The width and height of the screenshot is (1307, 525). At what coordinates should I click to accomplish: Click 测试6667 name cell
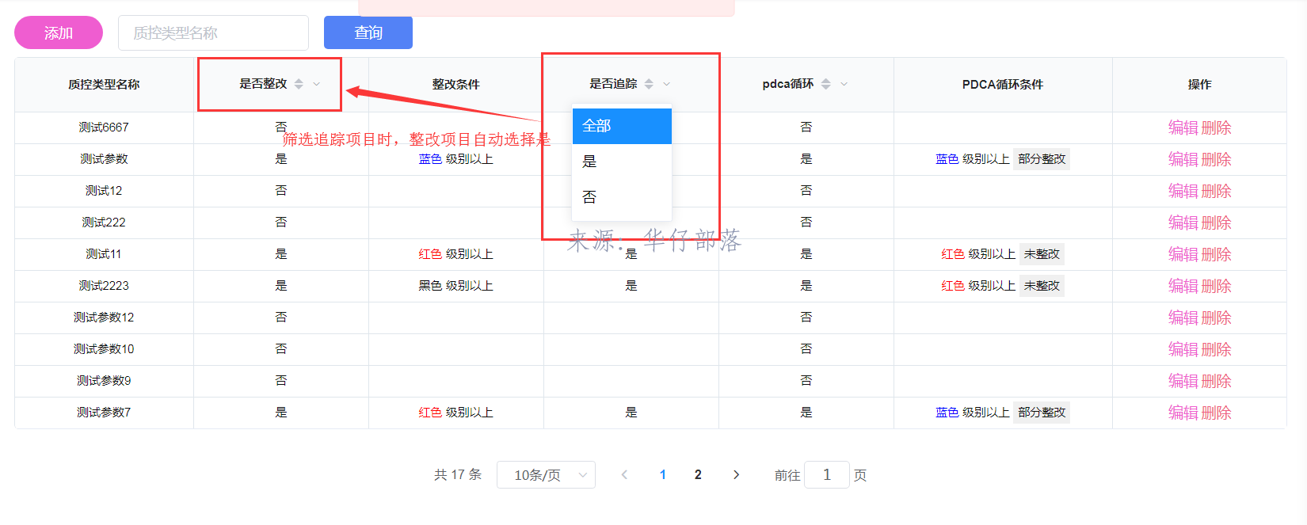coord(104,127)
